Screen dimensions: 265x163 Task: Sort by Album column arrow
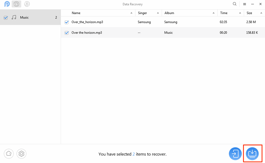(213, 13)
